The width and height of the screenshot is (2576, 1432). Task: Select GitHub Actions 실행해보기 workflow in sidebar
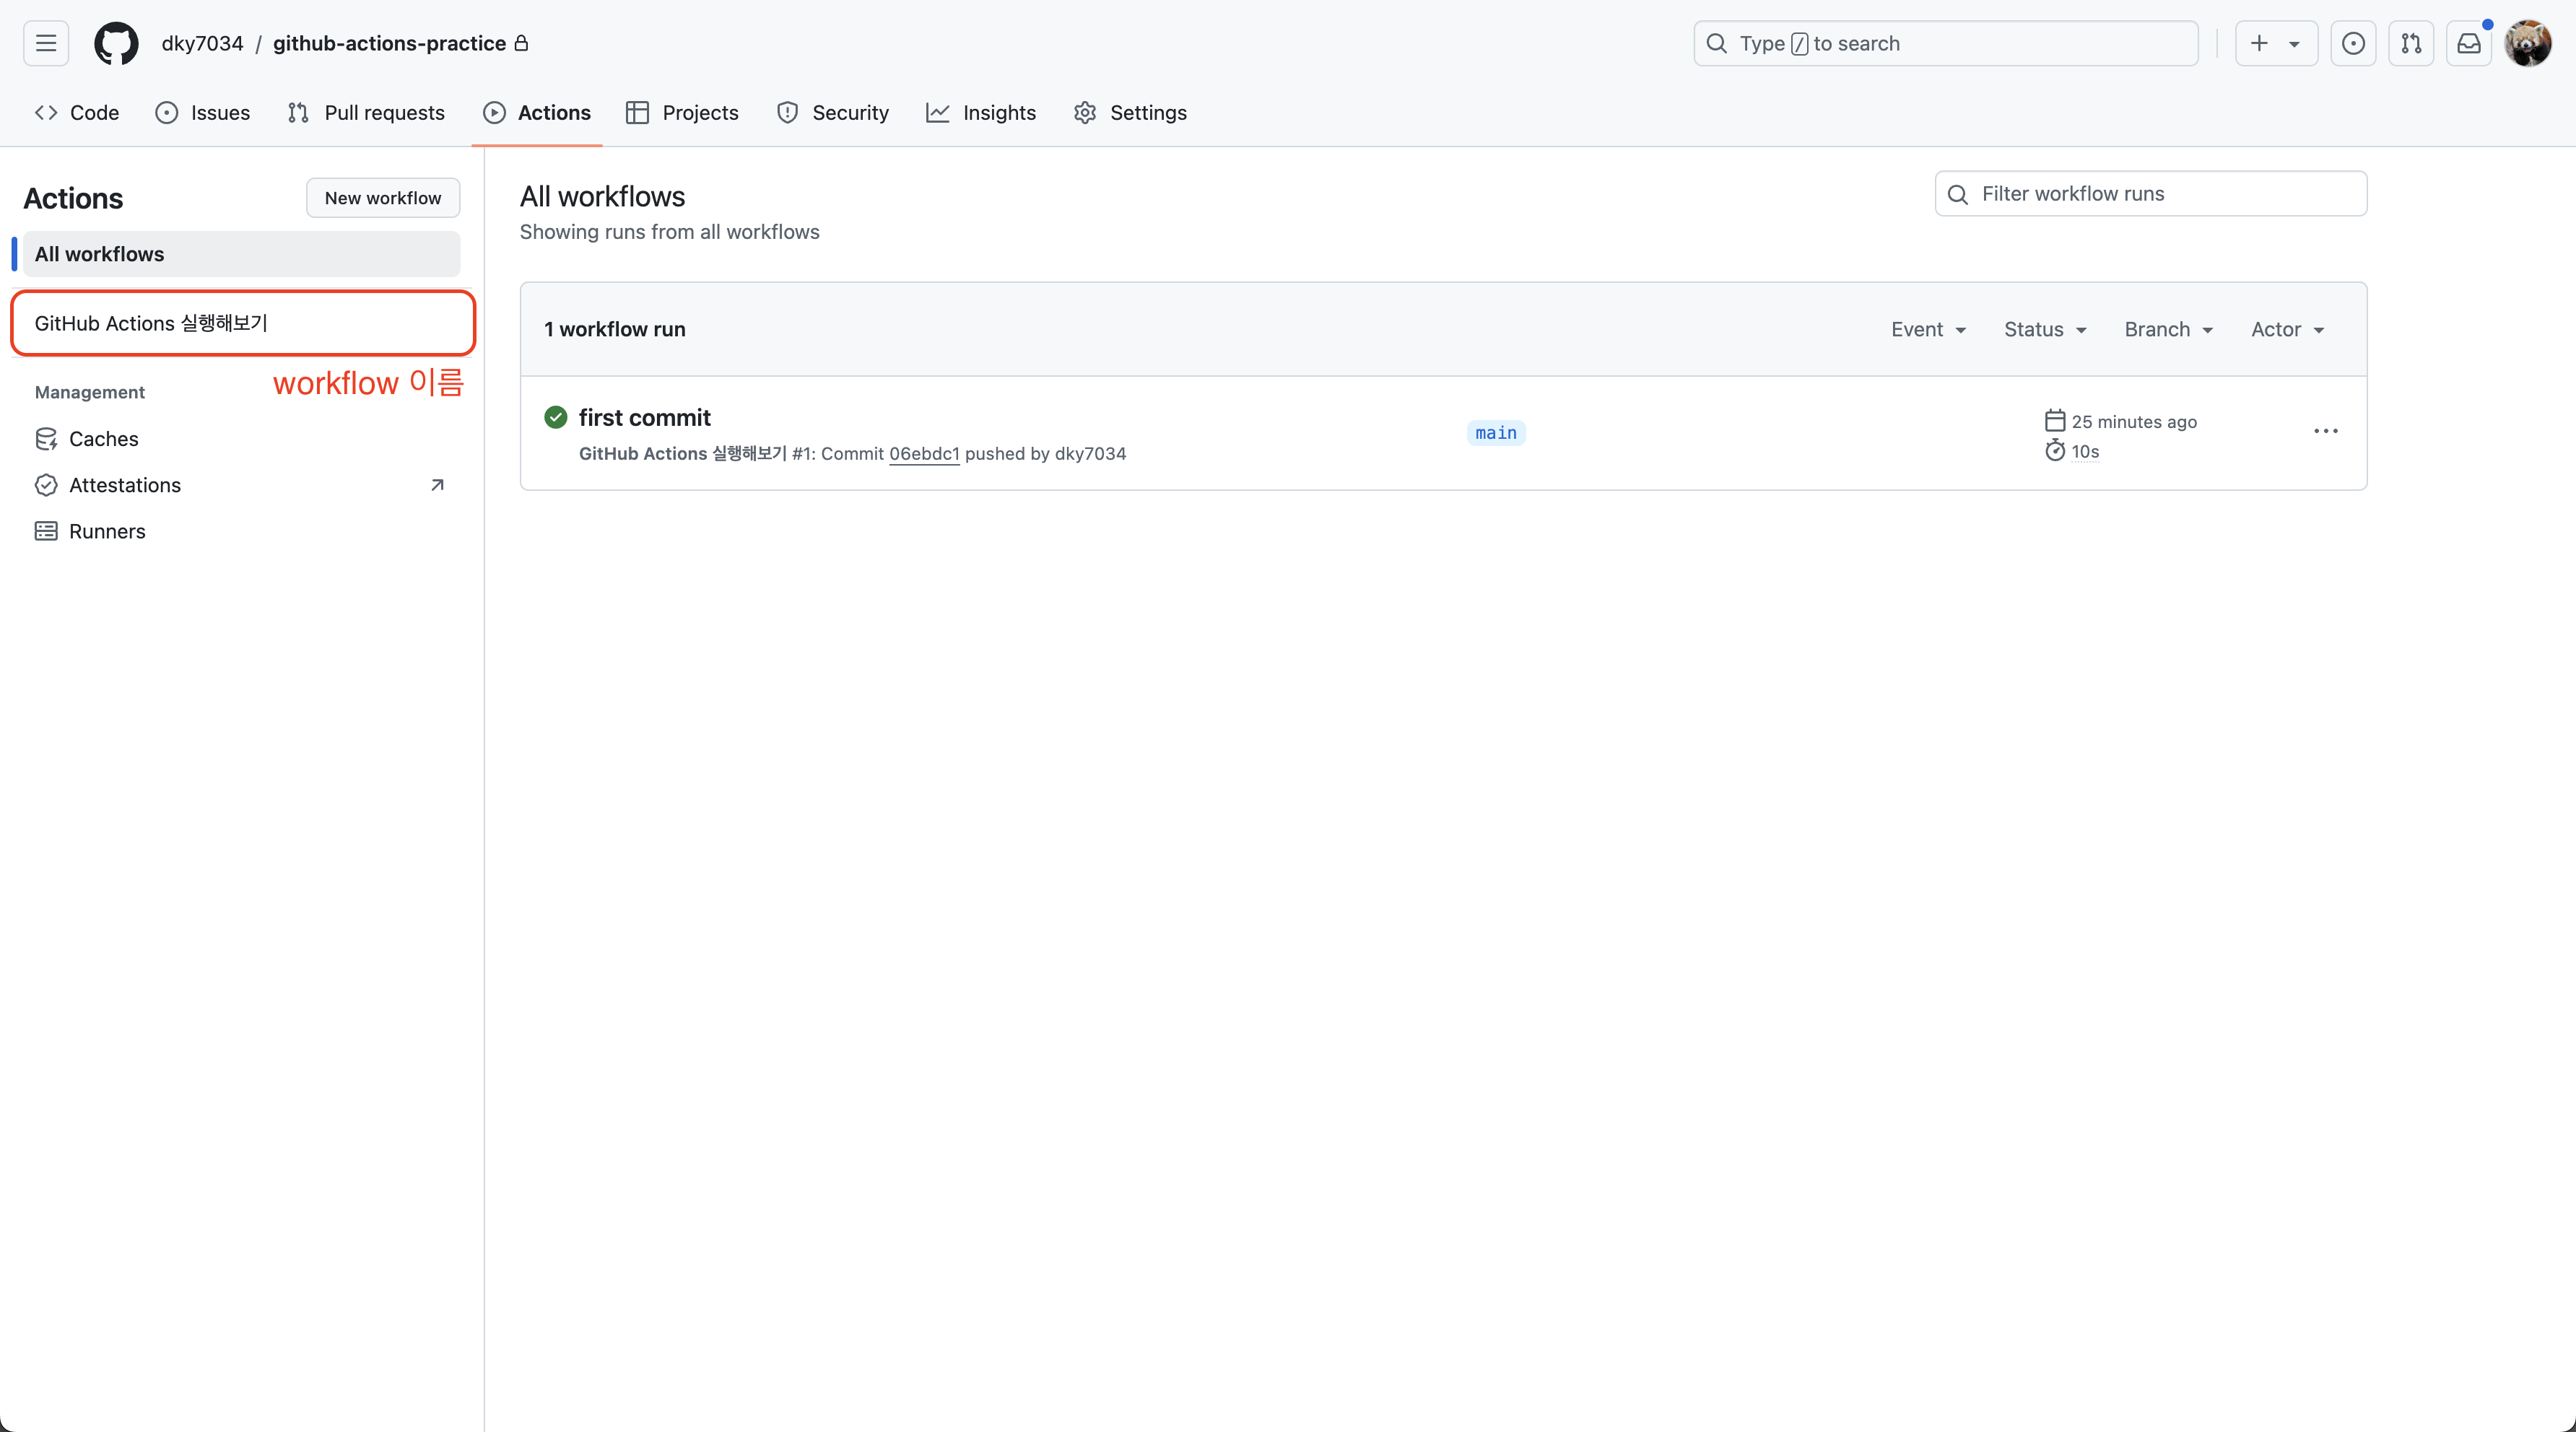[x=150, y=323]
